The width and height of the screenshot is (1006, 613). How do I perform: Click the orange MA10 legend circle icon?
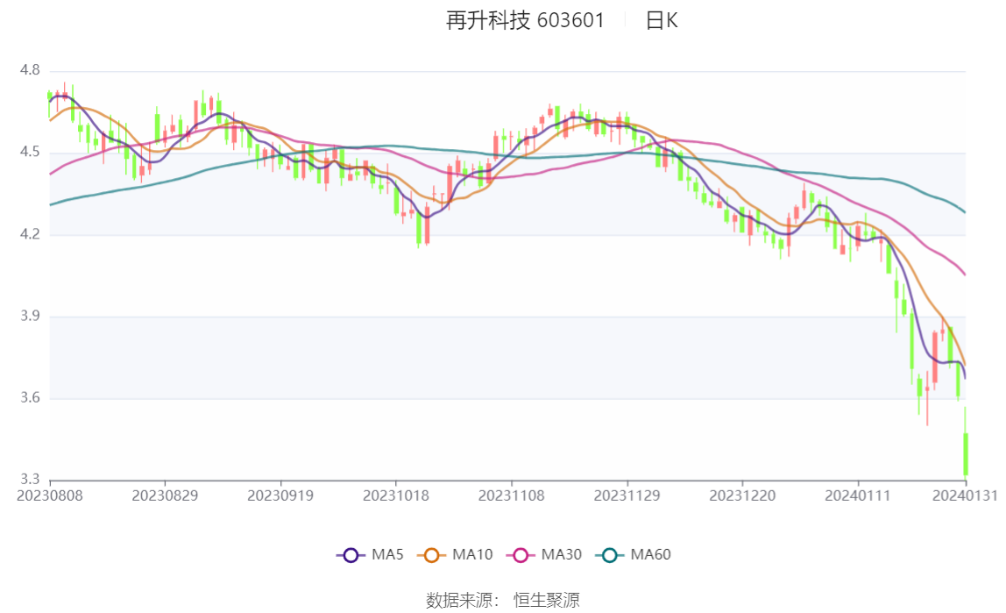click(x=432, y=555)
